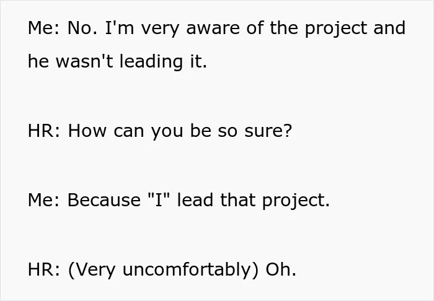Click the word "wasn't" in second line
Viewport: 434px width, 301px height.
[84, 61]
